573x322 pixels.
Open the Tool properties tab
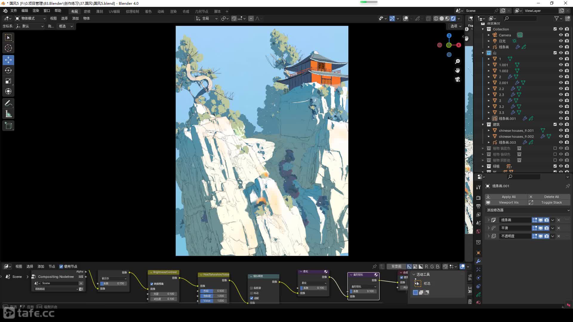pyautogui.click(x=478, y=187)
